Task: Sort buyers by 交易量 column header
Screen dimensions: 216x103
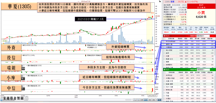Action: (203, 39)
